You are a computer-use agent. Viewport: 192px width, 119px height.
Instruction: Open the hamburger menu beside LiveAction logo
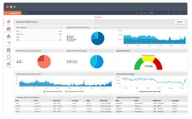coord(6,13)
